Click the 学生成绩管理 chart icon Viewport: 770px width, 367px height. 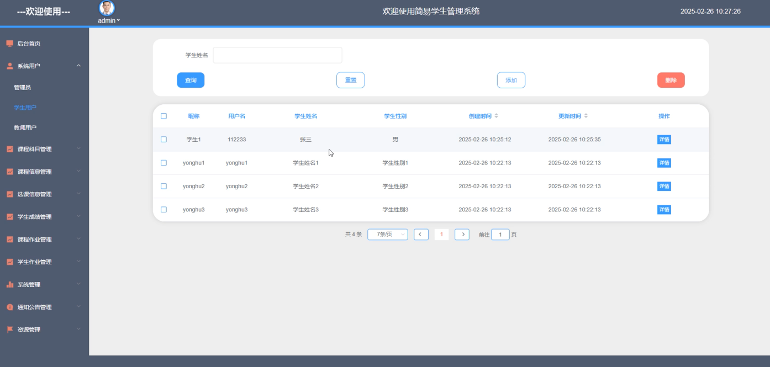(x=9, y=217)
